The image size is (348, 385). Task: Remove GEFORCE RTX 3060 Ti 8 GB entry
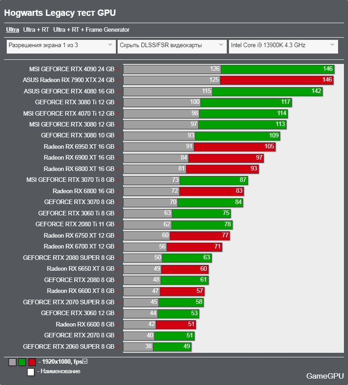point(118,214)
